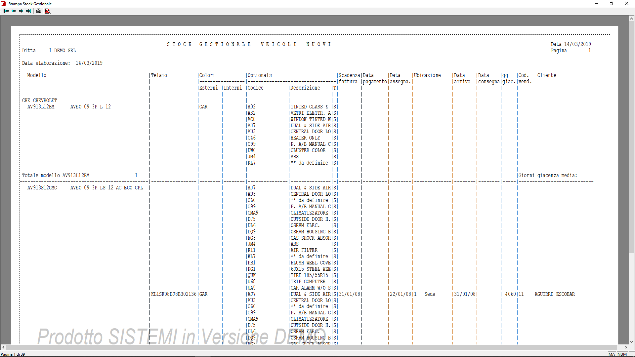Viewport: 635px width, 357px height.
Task: Go to the previous page with left arrow
Action: pos(14,11)
